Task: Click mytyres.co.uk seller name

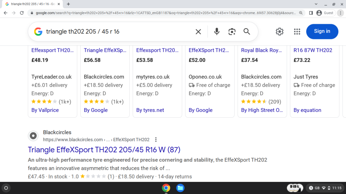Action: pyautogui.click(x=153, y=77)
